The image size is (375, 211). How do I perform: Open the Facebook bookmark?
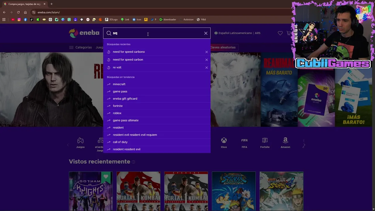click(x=25, y=20)
